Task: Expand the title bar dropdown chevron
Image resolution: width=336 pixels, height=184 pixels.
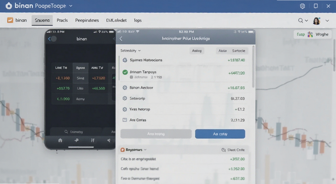Action: [x=71, y=6]
